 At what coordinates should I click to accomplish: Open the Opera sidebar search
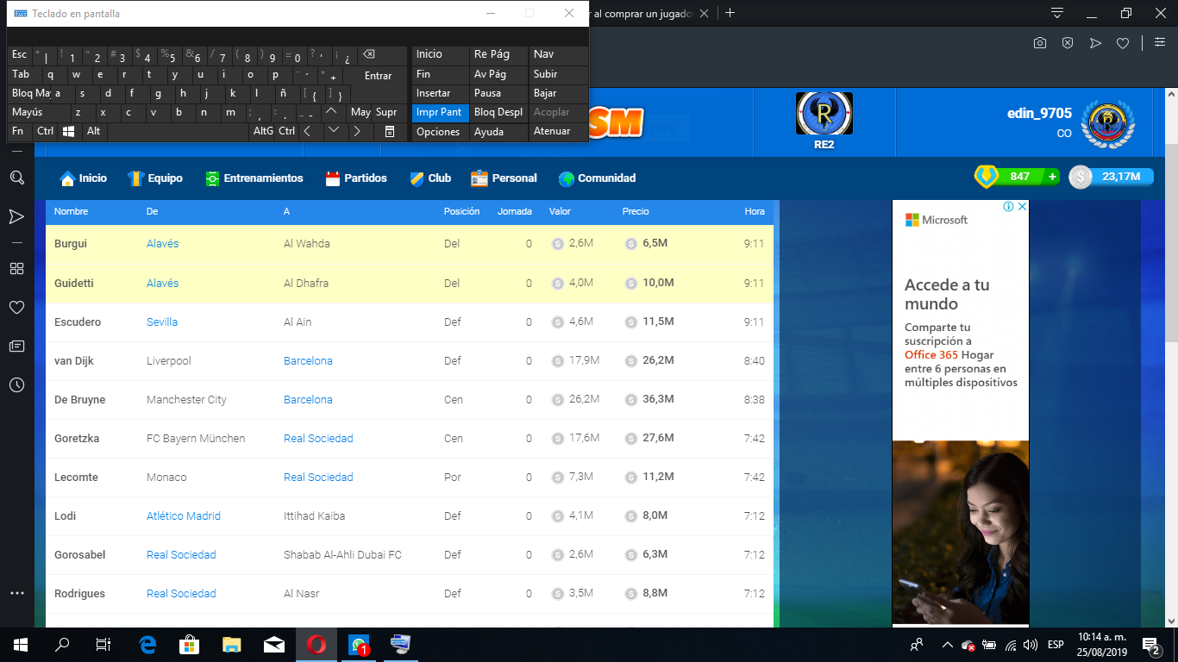(x=16, y=178)
